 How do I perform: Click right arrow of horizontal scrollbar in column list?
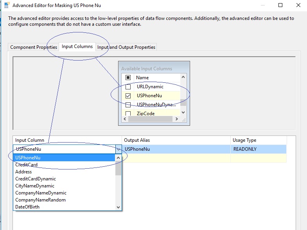pyautogui.click(x=177, y=119)
